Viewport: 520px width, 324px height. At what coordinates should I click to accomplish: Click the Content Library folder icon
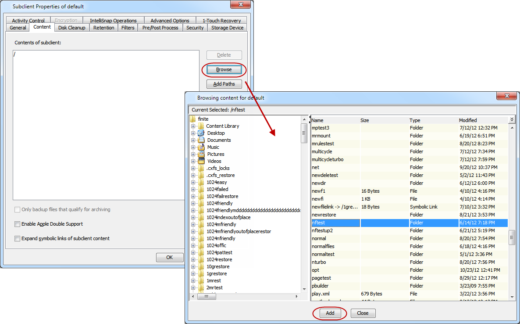click(x=201, y=126)
